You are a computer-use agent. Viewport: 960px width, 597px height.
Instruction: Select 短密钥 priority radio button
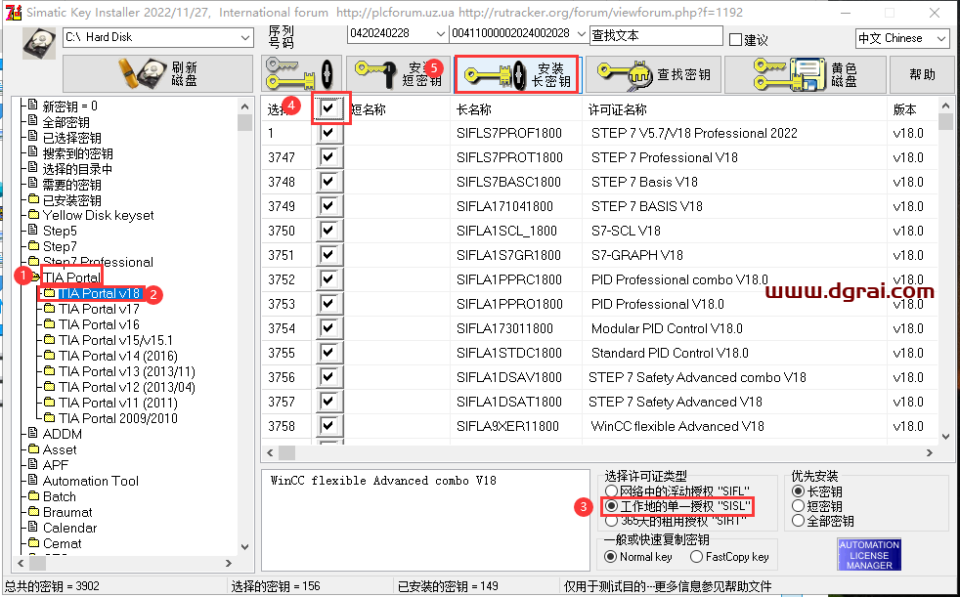pos(798,506)
